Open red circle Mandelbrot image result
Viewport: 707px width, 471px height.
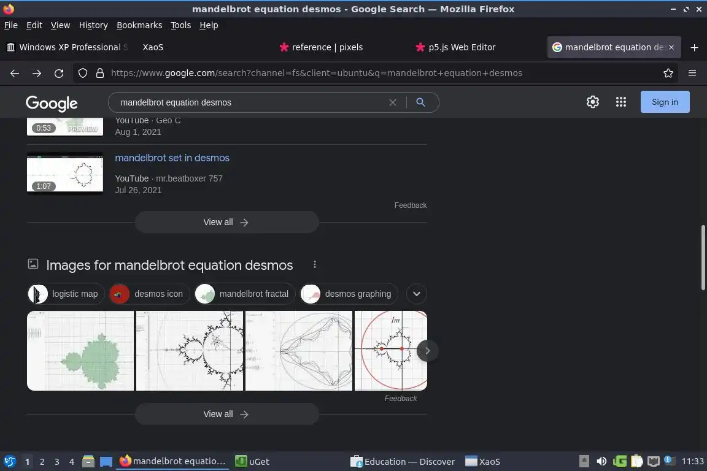click(x=390, y=351)
